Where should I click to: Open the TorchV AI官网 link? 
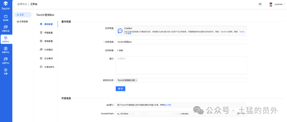click(242, 32)
